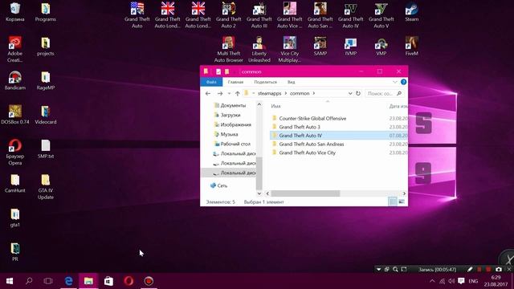This screenshot has width=514, height=289.
Task: Open the Файл tab in Explorer
Action: click(x=211, y=82)
